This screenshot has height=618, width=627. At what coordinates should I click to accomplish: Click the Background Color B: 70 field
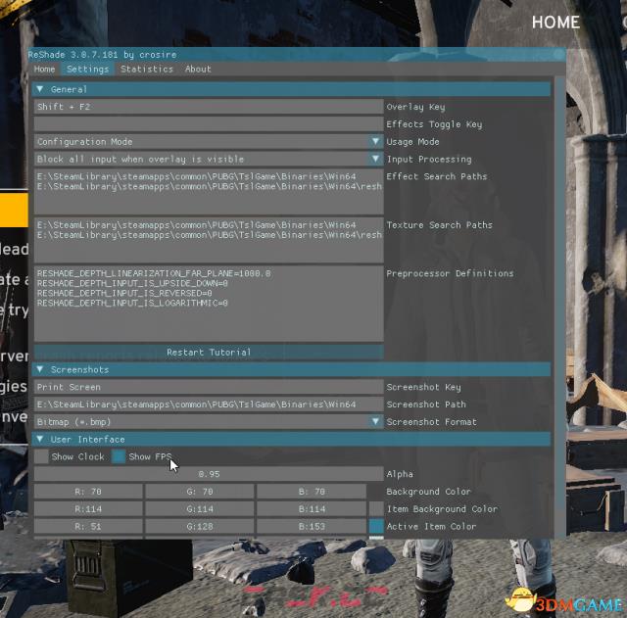pyautogui.click(x=312, y=492)
